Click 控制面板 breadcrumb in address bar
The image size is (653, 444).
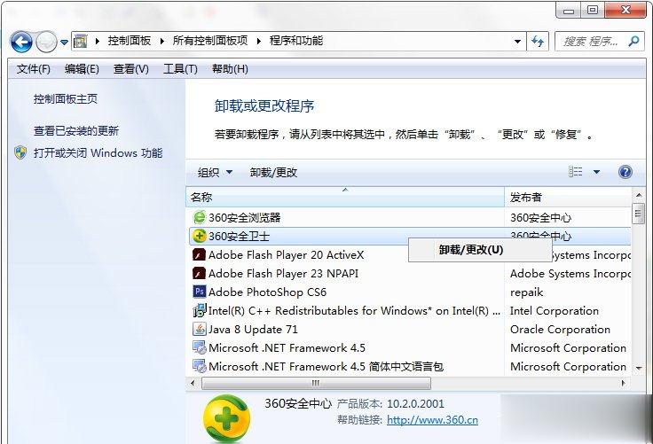130,41
